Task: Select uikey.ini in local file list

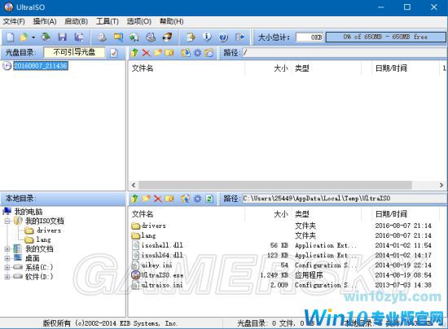Action: click(x=156, y=265)
